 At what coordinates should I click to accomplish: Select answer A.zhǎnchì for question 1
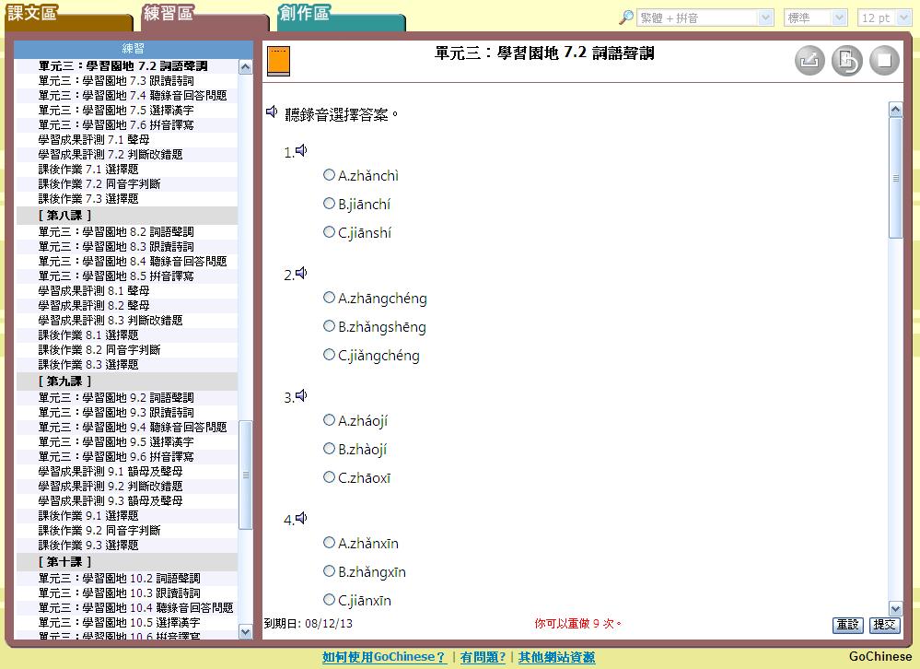329,175
